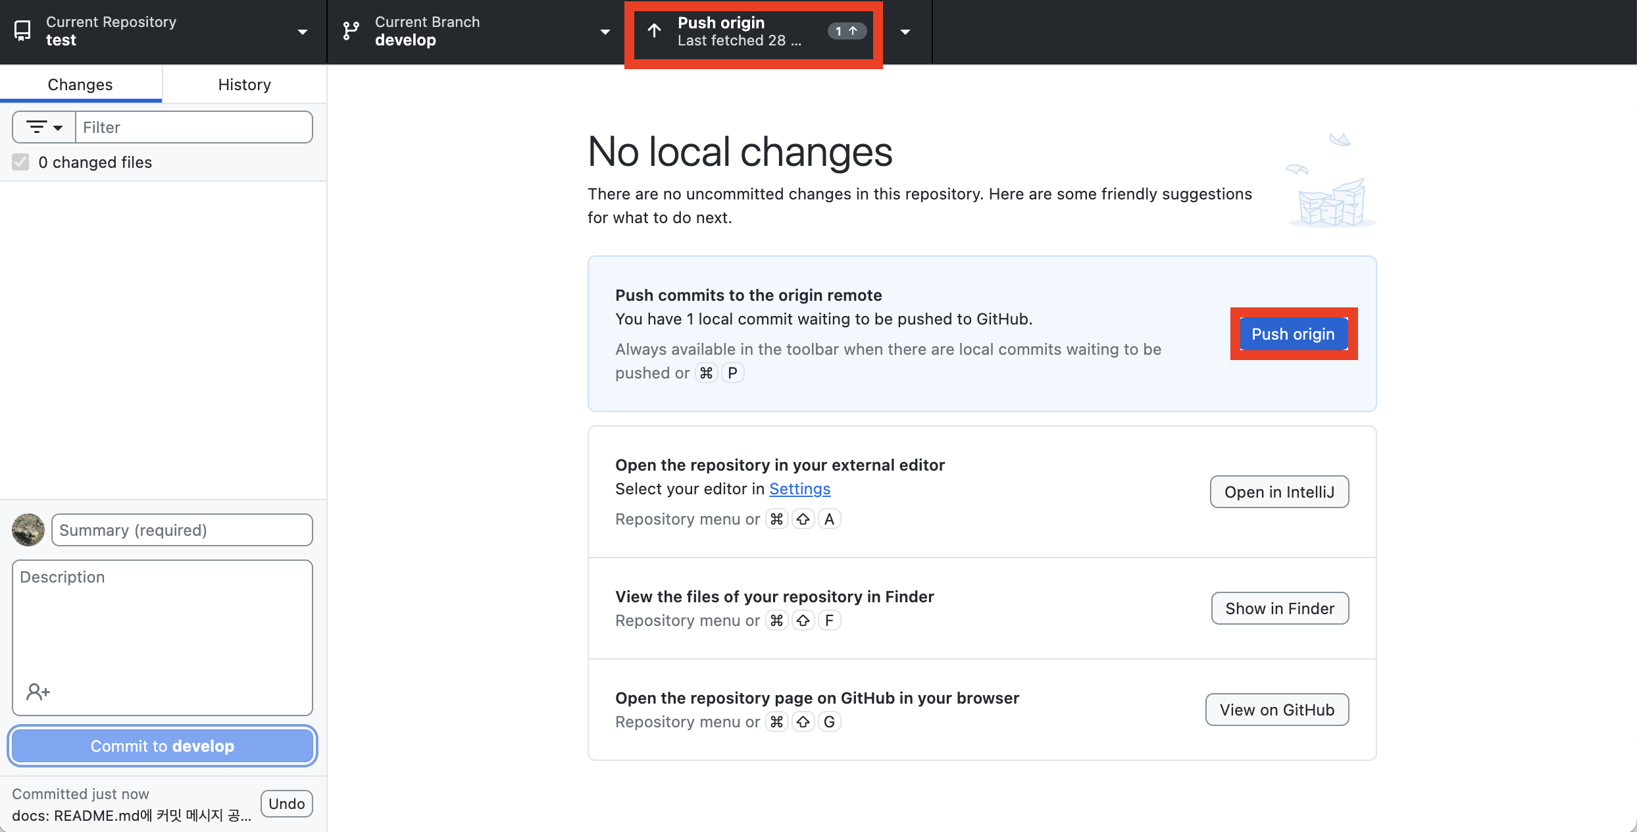Open dropdown arrow next to Push origin

point(905,32)
